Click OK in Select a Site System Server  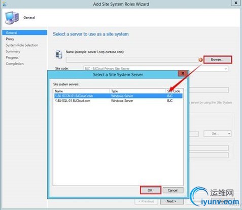tap(150, 190)
